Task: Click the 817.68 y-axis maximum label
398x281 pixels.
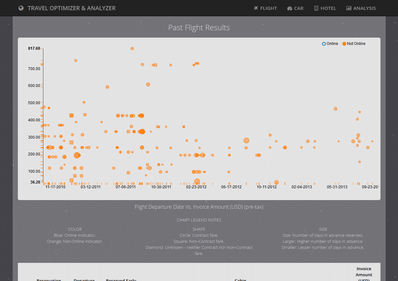Action: (x=34, y=48)
